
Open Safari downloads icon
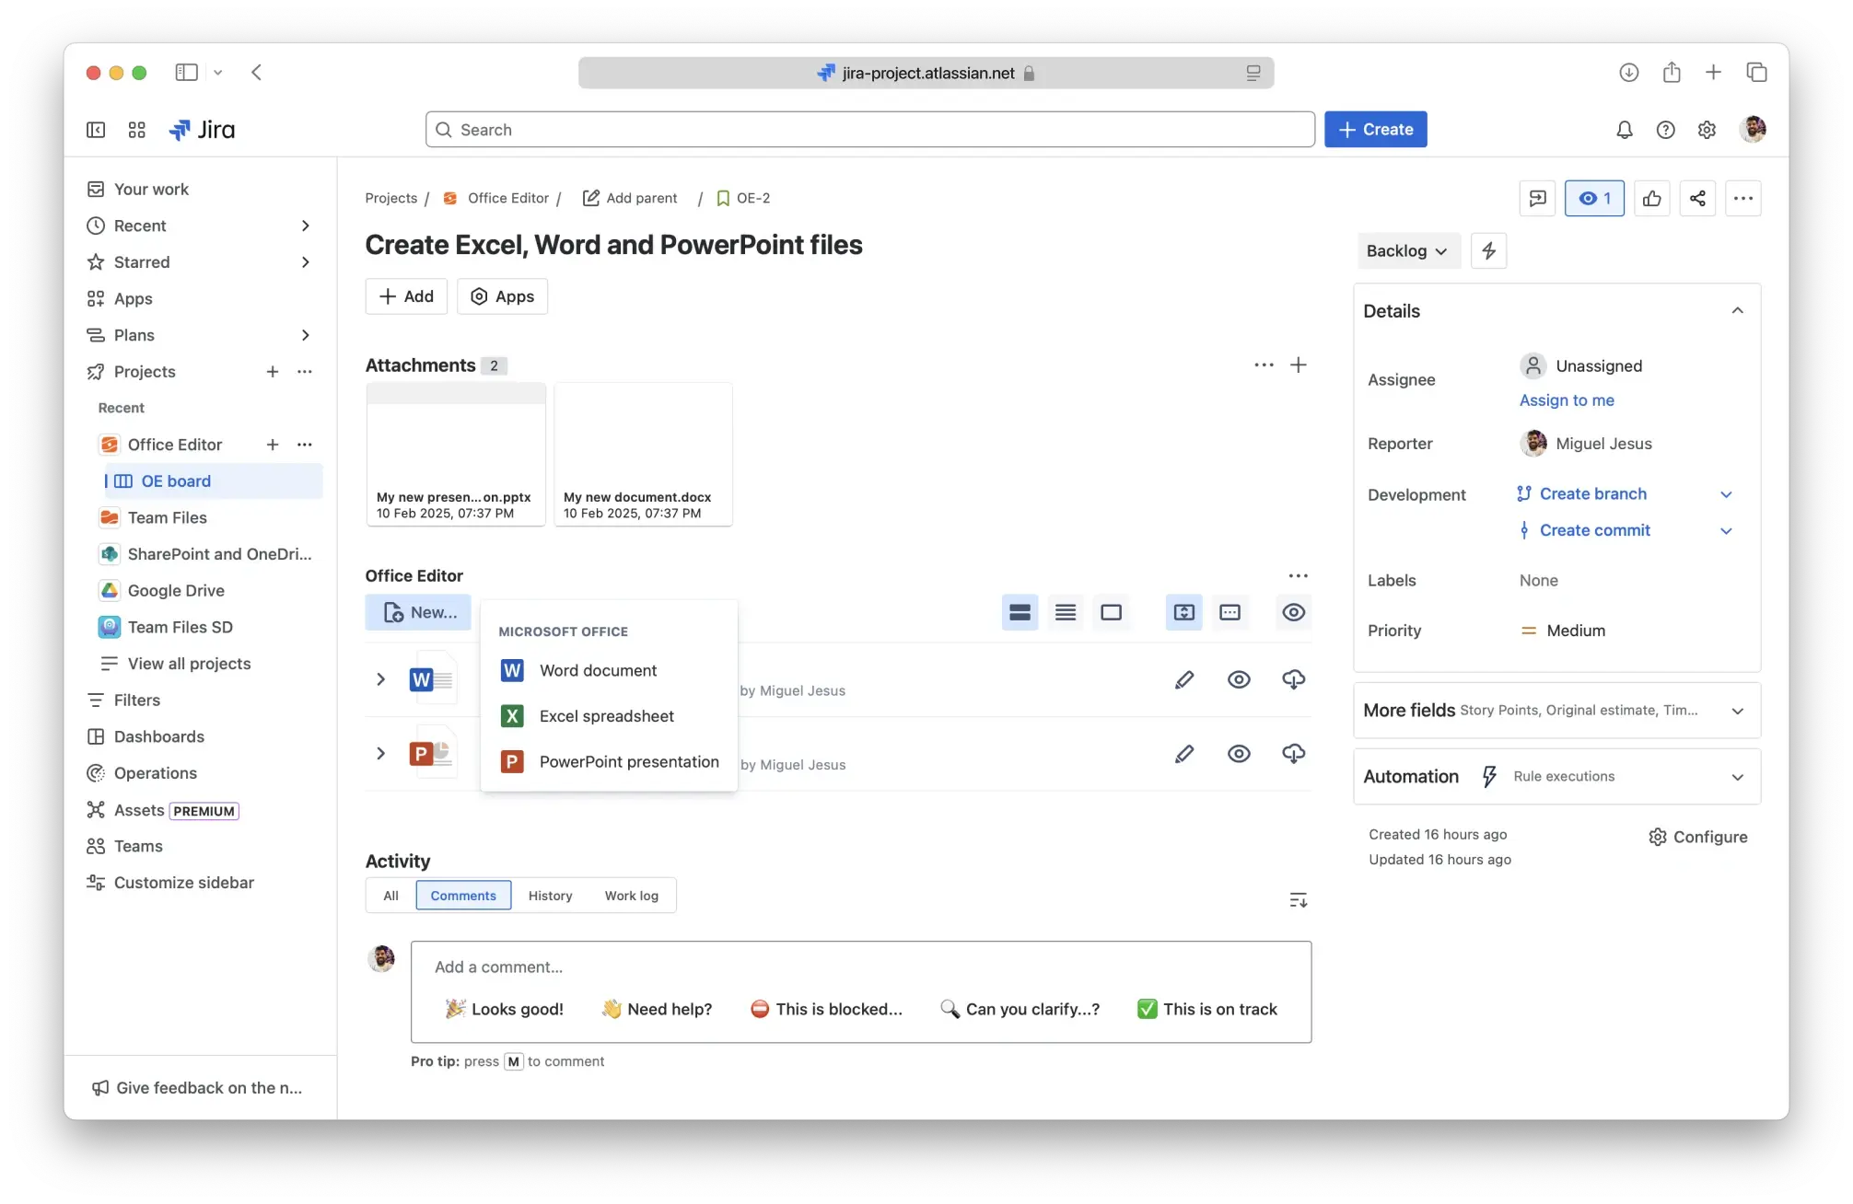(x=1628, y=72)
